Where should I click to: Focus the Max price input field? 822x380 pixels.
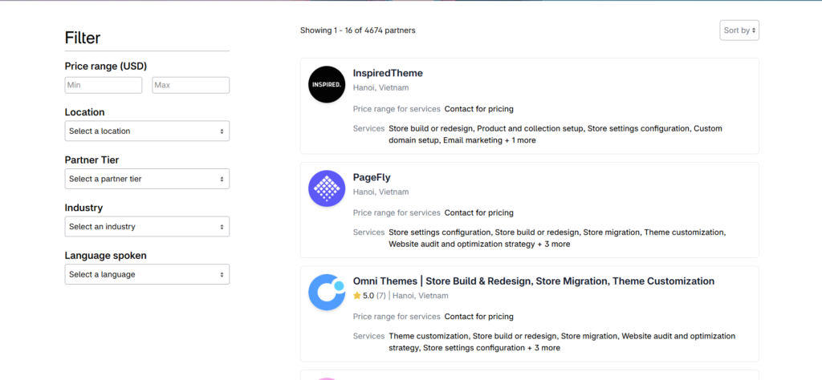[191, 85]
